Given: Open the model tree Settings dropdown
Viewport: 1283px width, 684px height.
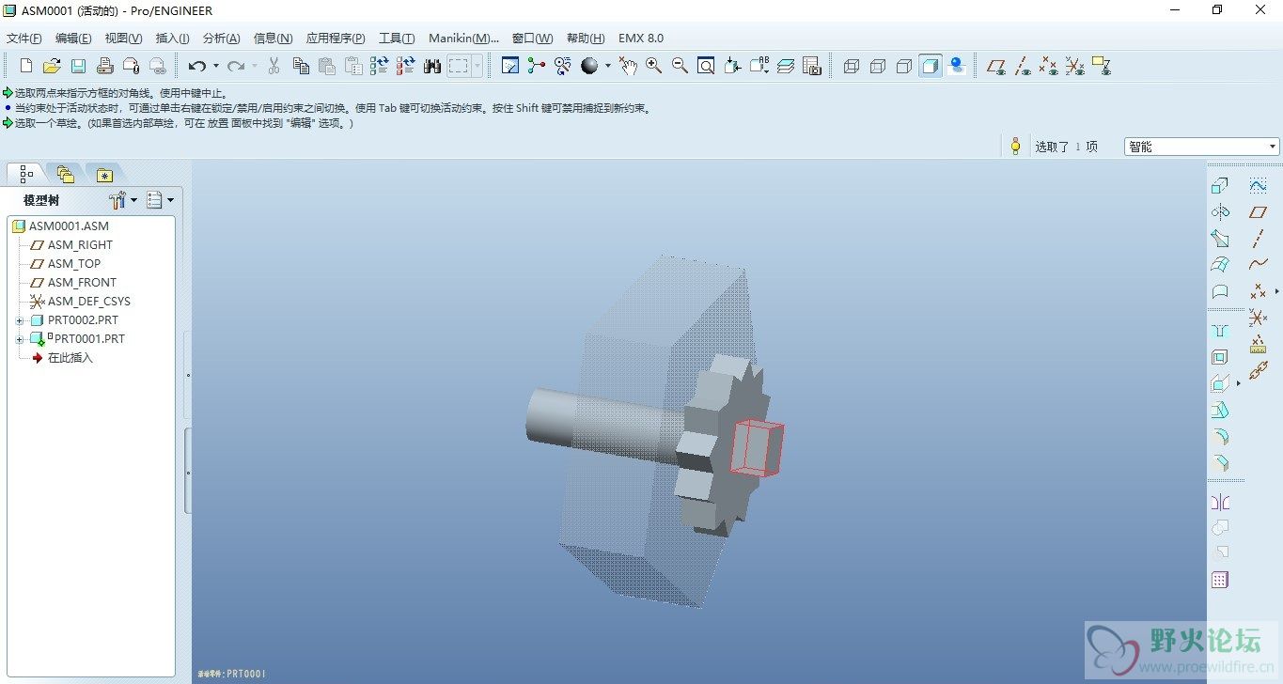Looking at the screenshot, I should click(133, 200).
